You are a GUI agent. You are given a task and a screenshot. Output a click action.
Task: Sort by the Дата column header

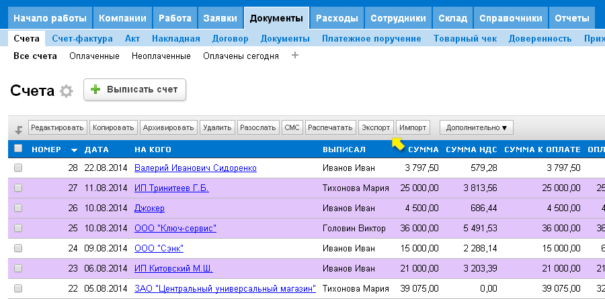click(x=97, y=149)
